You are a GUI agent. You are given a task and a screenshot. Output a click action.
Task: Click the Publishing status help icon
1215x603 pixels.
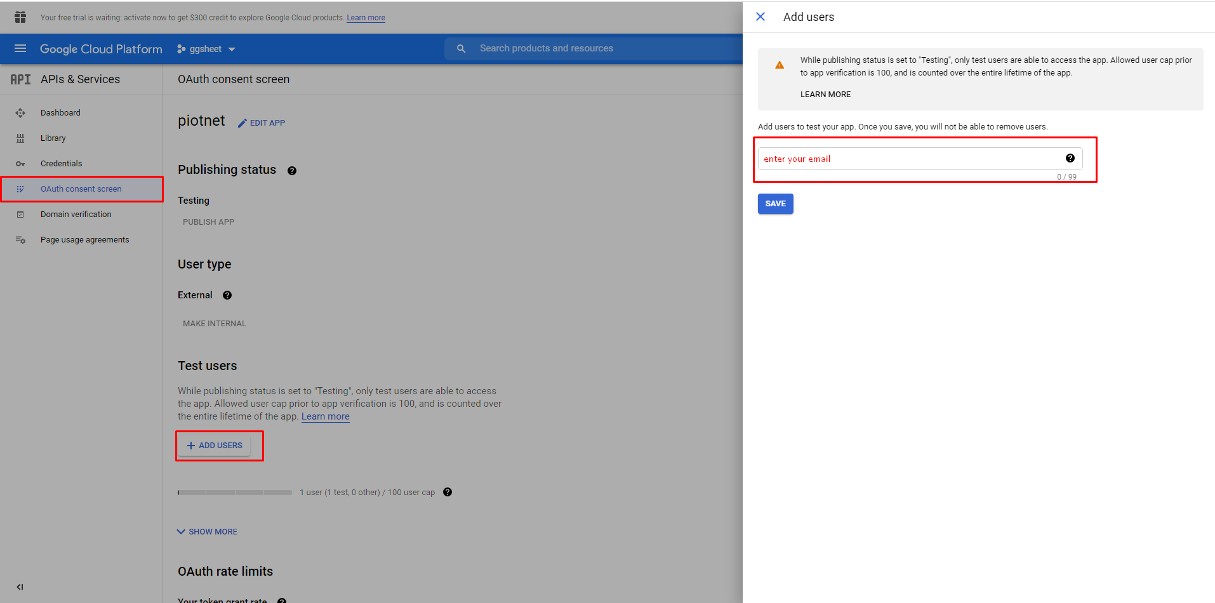(291, 170)
